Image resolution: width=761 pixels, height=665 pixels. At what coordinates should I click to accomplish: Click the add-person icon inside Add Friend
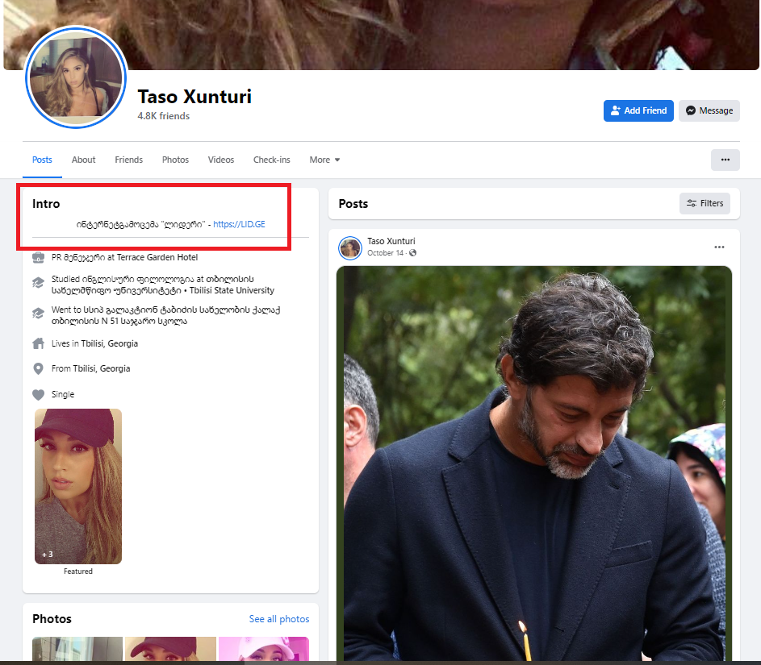coord(616,110)
